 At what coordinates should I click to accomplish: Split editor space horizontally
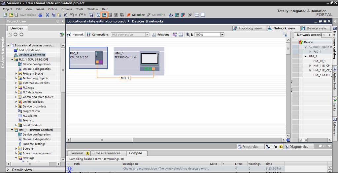click(x=197, y=15)
